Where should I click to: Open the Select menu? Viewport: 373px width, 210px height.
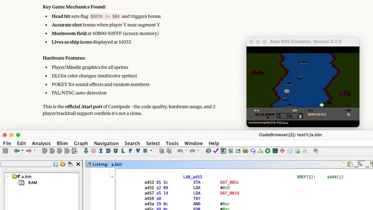(x=153, y=143)
